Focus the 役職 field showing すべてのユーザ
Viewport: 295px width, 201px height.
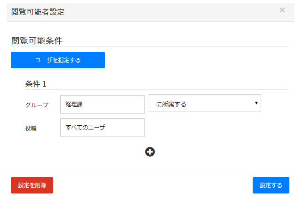pyautogui.click(x=102, y=128)
